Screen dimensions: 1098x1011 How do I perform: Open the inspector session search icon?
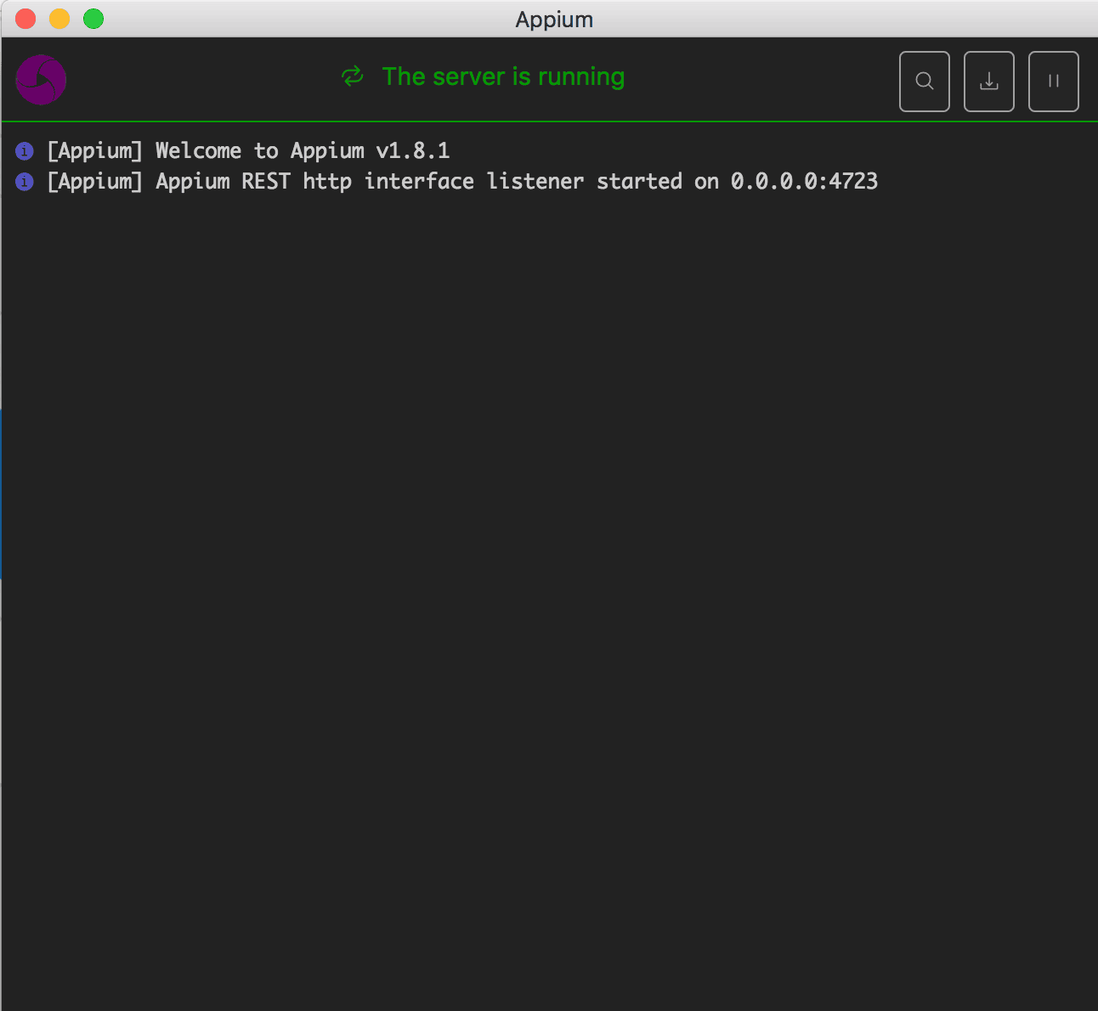[925, 82]
